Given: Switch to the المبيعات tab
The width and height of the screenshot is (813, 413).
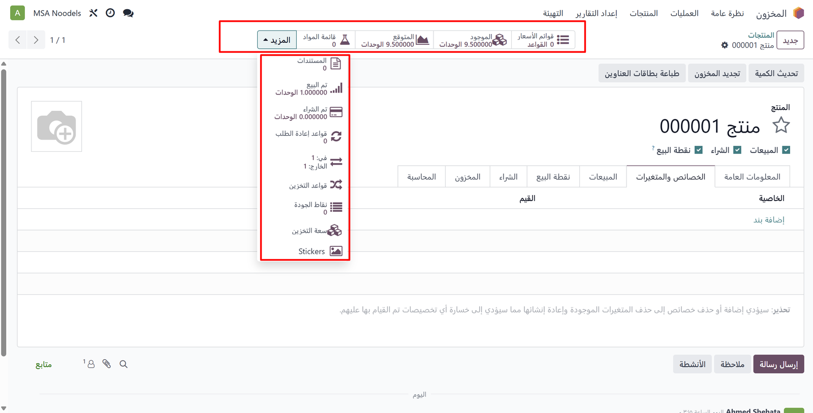Looking at the screenshot, I should pos(603,176).
